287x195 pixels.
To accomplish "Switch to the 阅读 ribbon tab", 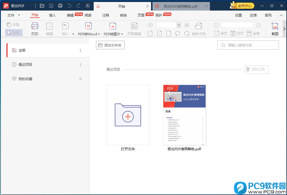I will 88,15.
